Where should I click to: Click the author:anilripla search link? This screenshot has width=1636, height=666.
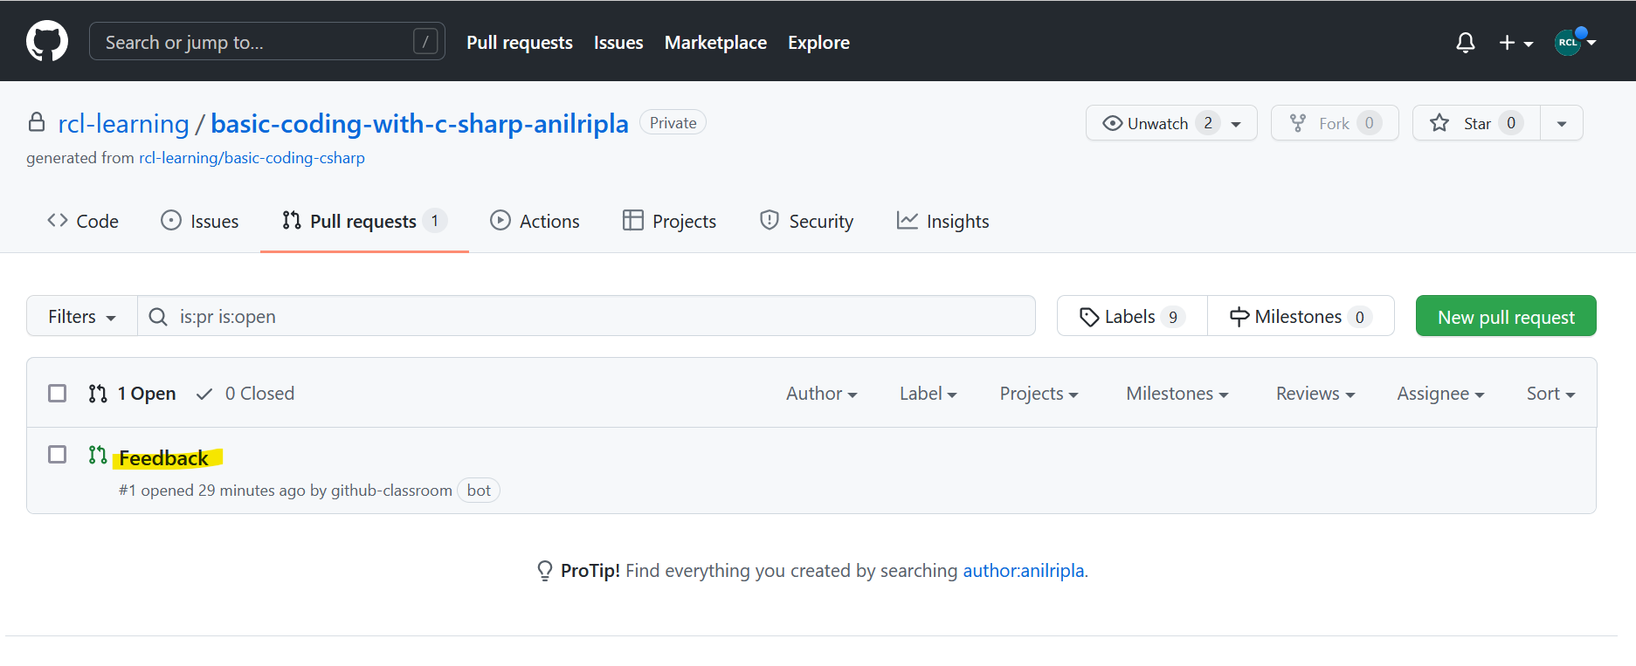[x=1024, y=571]
